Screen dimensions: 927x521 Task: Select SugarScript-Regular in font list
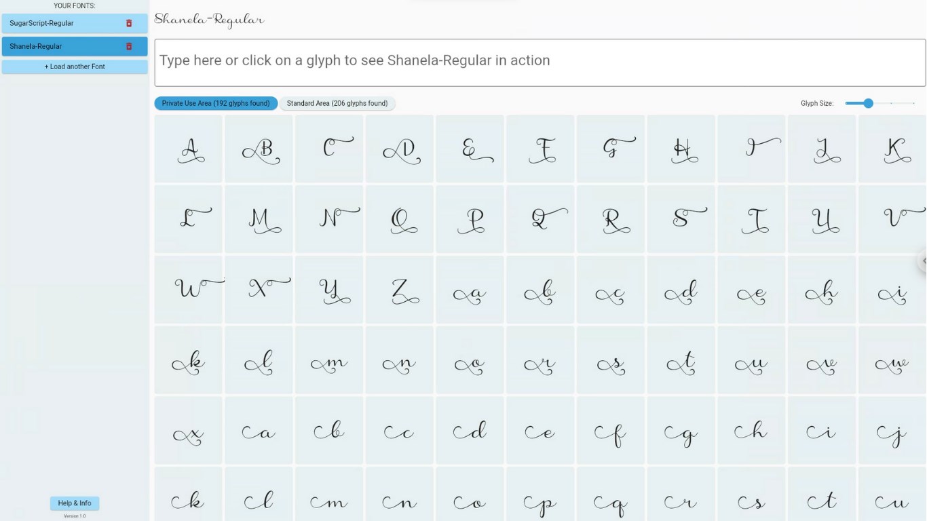pyautogui.click(x=61, y=23)
